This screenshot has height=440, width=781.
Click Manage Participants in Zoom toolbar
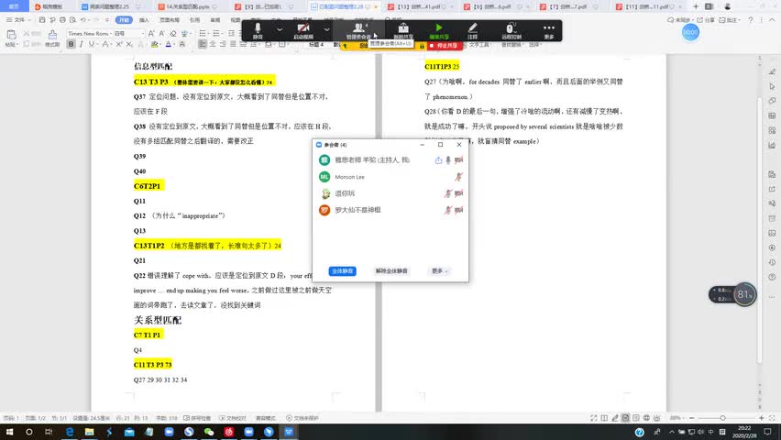358,30
